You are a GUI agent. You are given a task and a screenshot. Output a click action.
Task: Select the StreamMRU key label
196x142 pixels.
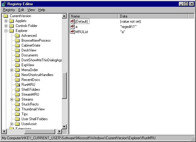(30, 94)
